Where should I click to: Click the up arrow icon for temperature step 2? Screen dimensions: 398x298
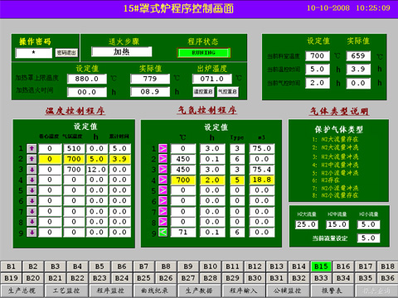32,159
